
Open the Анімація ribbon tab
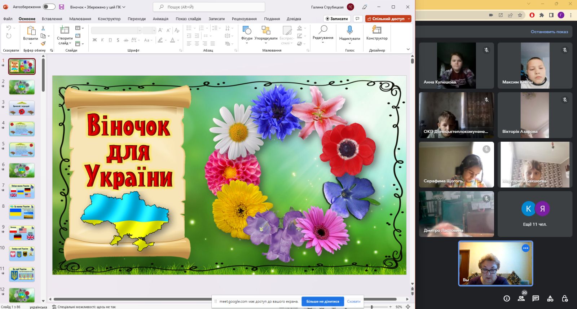point(160,19)
